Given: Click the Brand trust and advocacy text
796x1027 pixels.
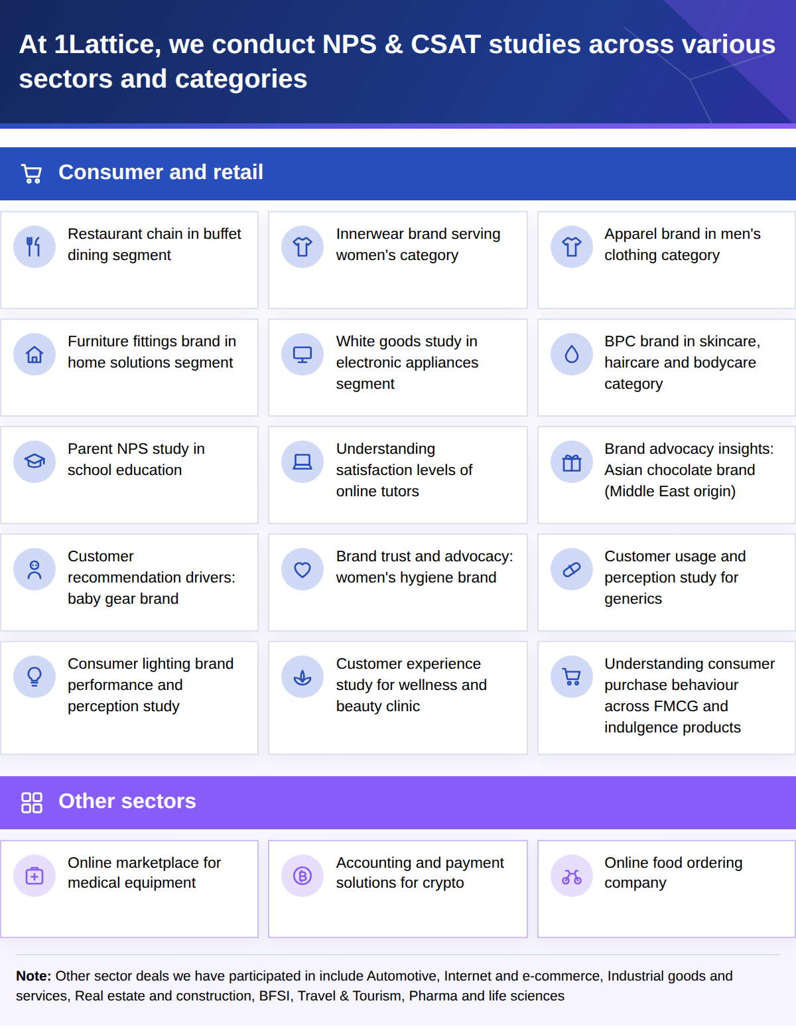Looking at the screenshot, I should click(425, 567).
